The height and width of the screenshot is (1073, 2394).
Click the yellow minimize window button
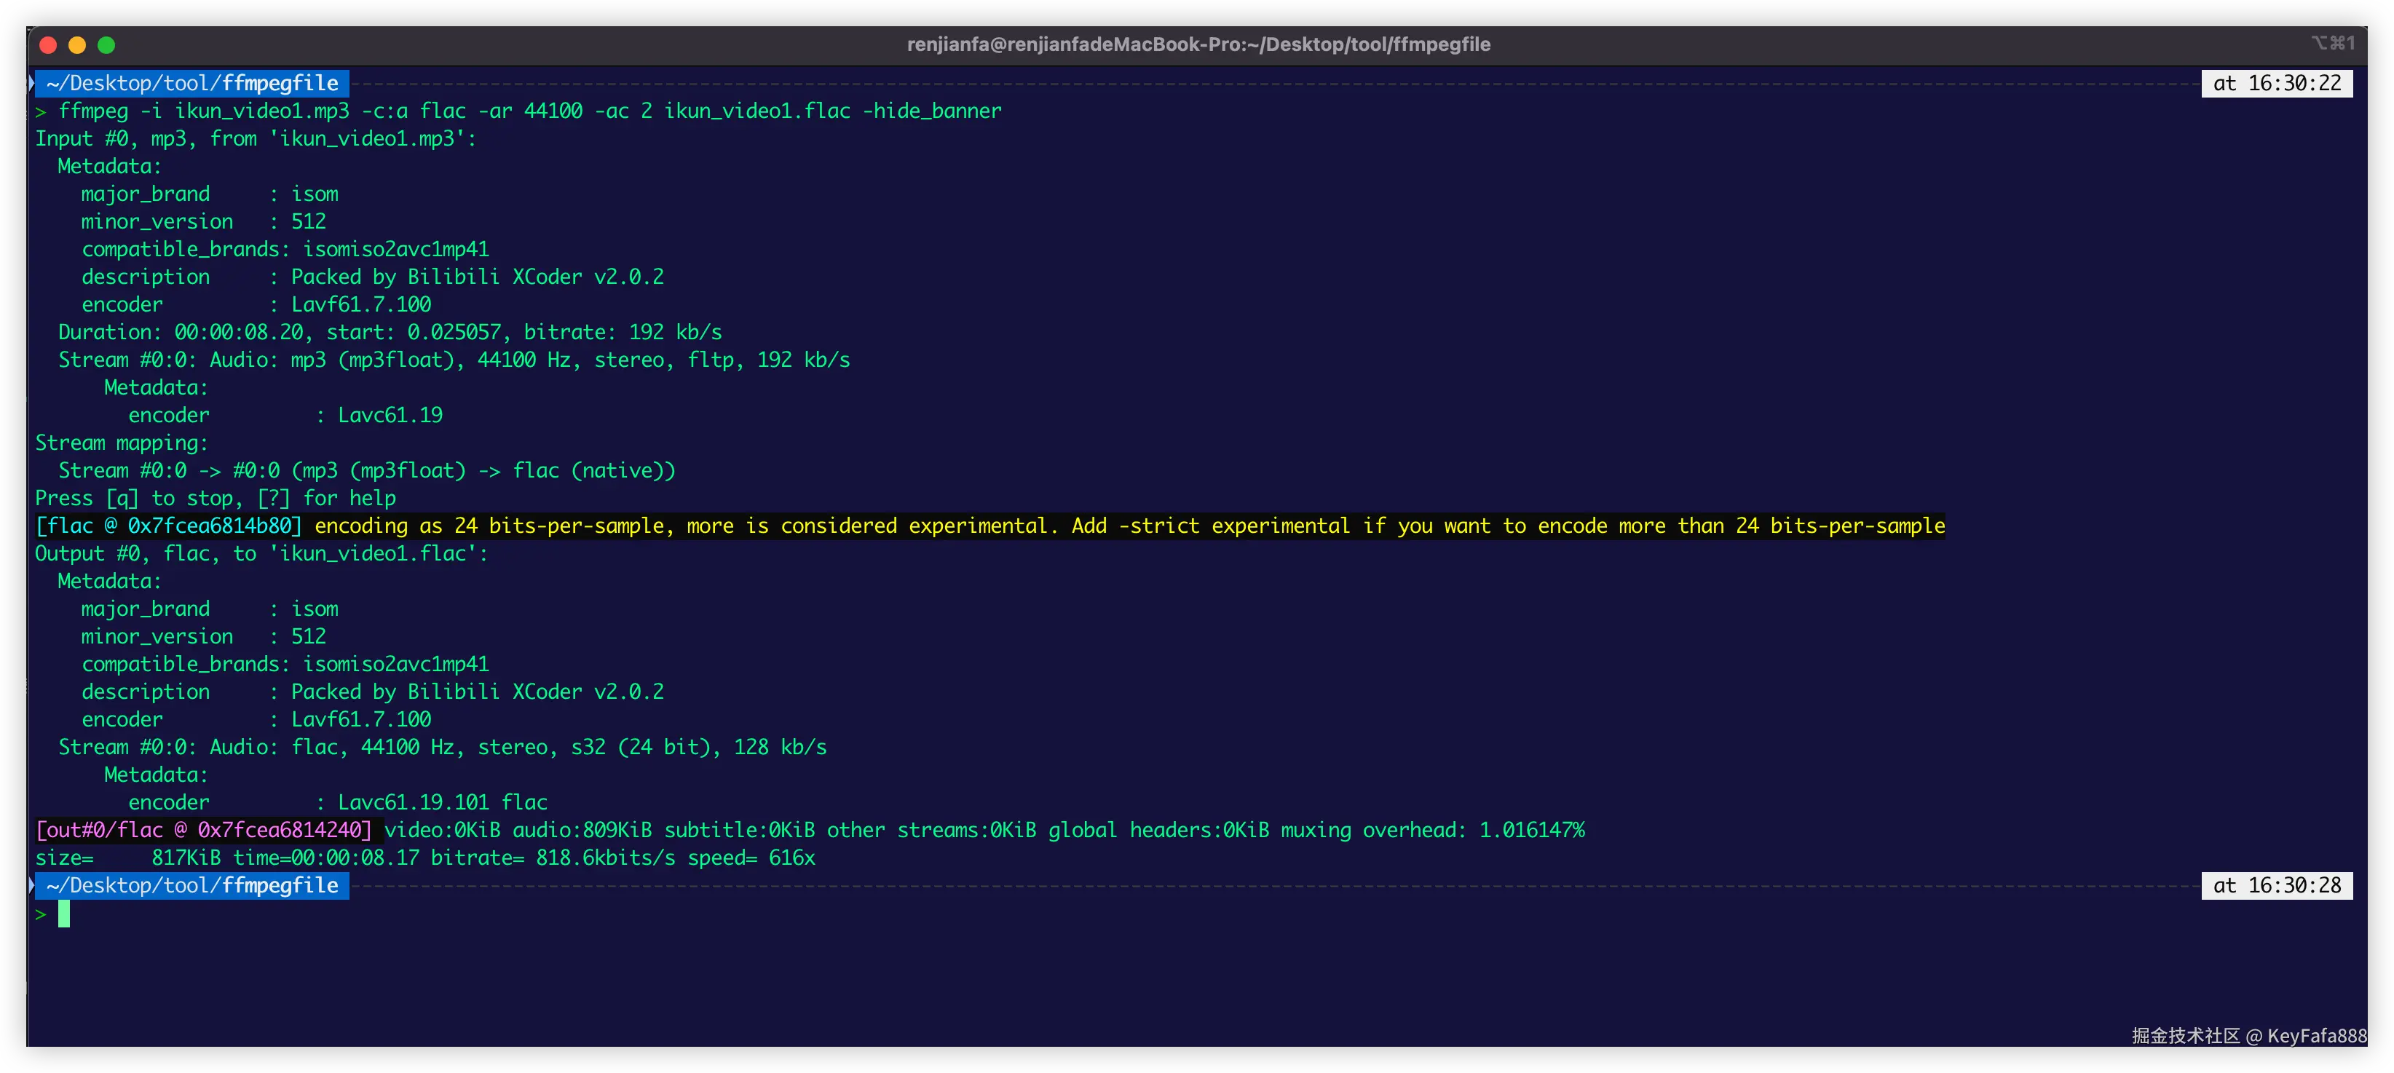click(x=77, y=44)
